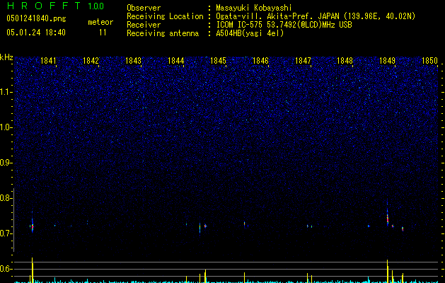Click the 1.1 frequency axis label
This screenshot has width=445, height=283.
tap(6, 92)
